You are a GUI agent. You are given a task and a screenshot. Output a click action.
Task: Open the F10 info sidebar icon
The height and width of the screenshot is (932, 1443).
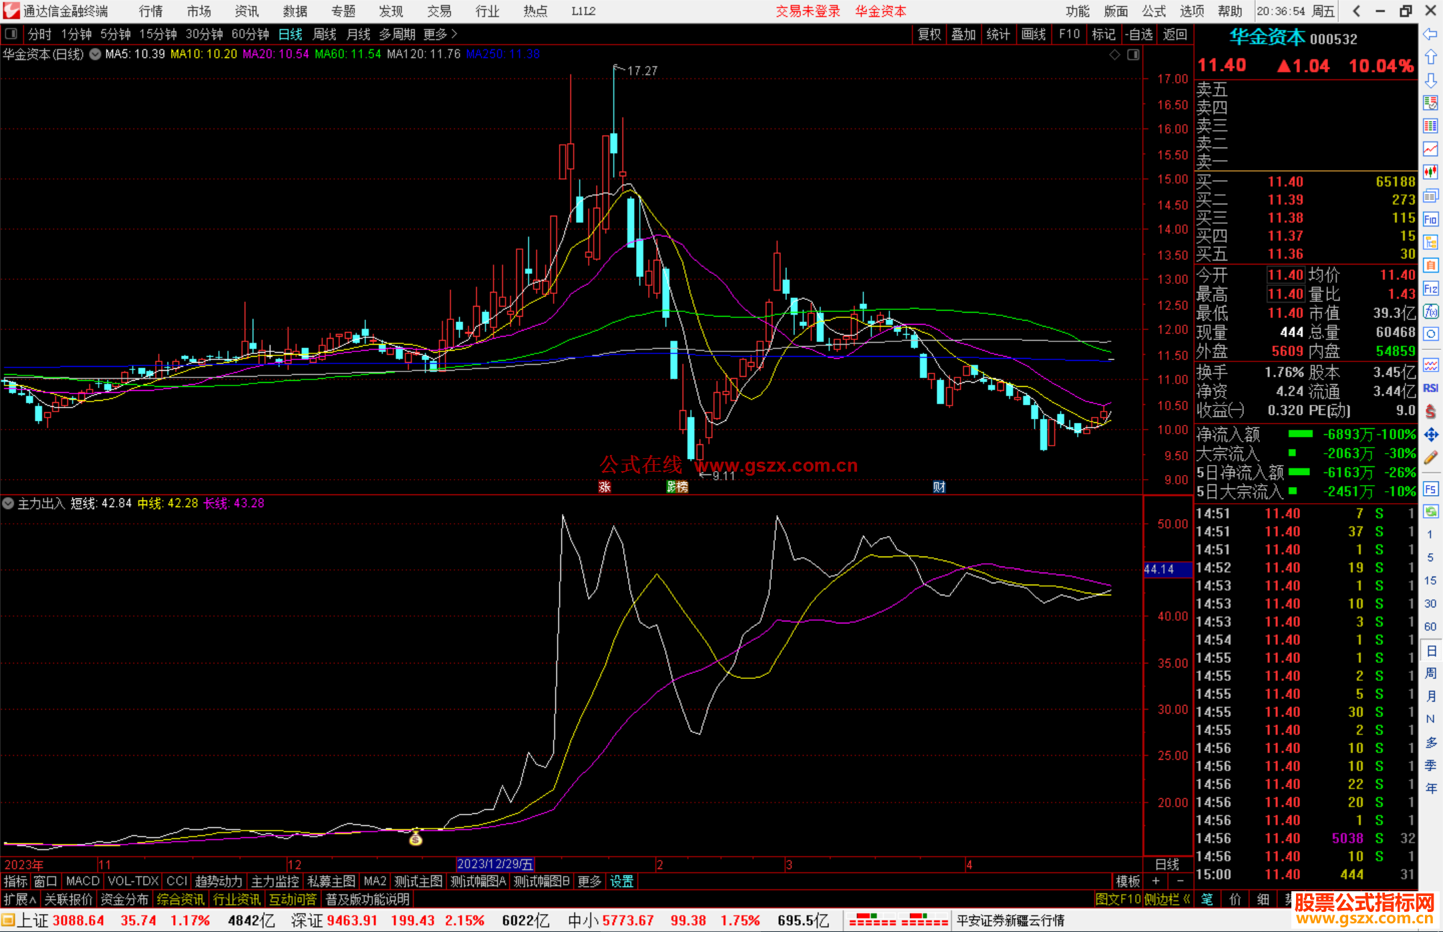(1430, 219)
